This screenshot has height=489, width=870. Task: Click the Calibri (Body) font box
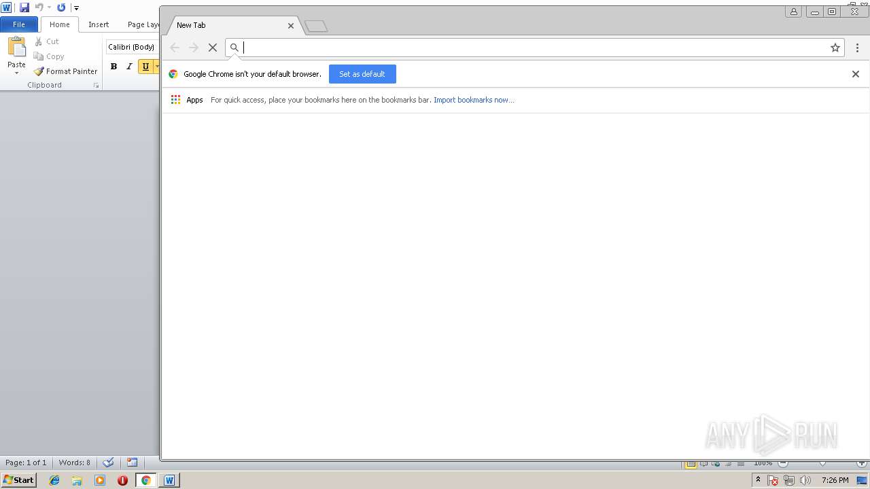click(x=133, y=47)
